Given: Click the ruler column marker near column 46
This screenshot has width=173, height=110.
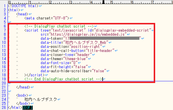Looking at the screenshot, I should pyautogui.click(x=103, y=2).
